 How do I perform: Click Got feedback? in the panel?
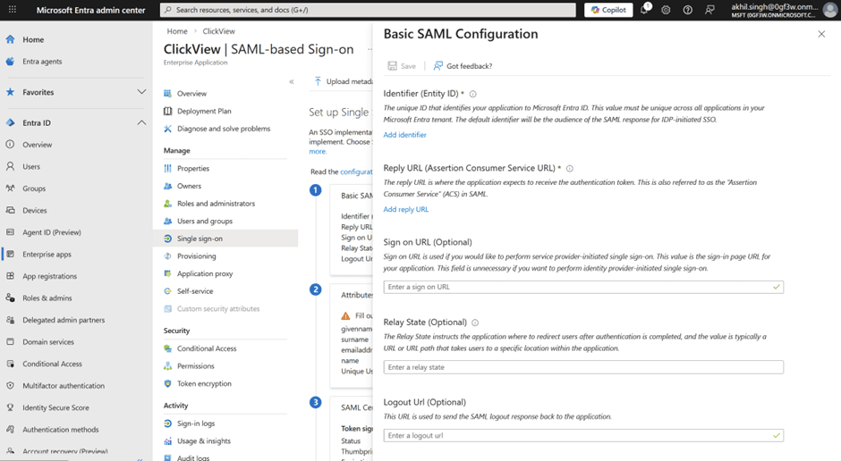[x=463, y=66]
